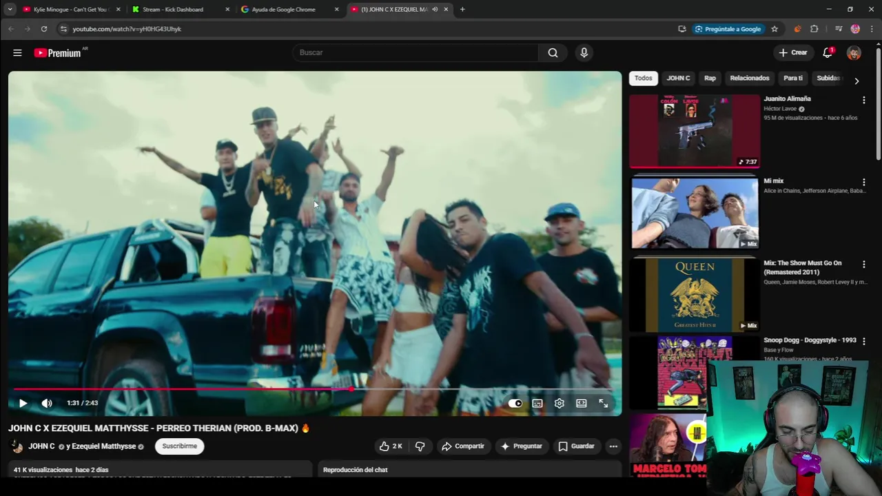
Task: Open the notifications bell
Action: pos(828,52)
